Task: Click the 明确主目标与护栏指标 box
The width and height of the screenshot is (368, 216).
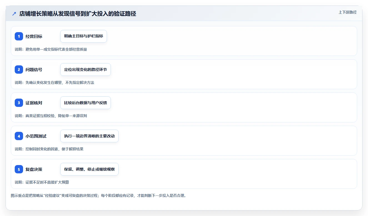Action: click(x=84, y=36)
